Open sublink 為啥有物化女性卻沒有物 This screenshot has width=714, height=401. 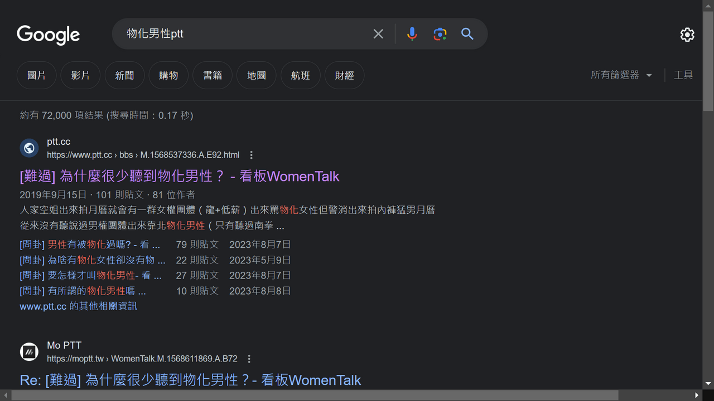point(93,260)
